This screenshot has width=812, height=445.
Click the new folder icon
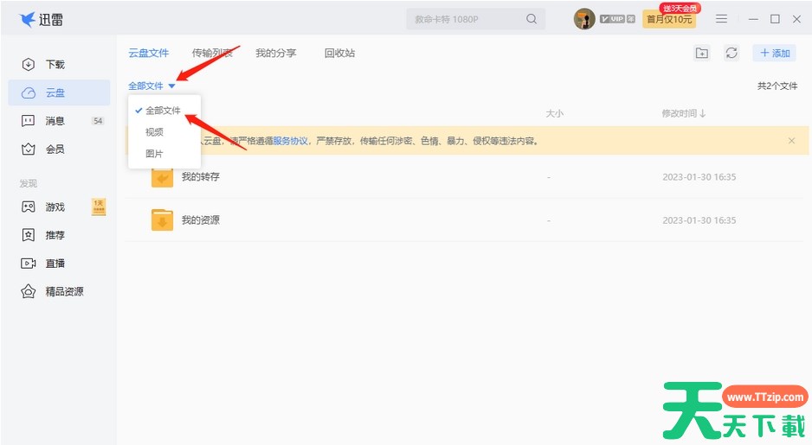point(702,54)
